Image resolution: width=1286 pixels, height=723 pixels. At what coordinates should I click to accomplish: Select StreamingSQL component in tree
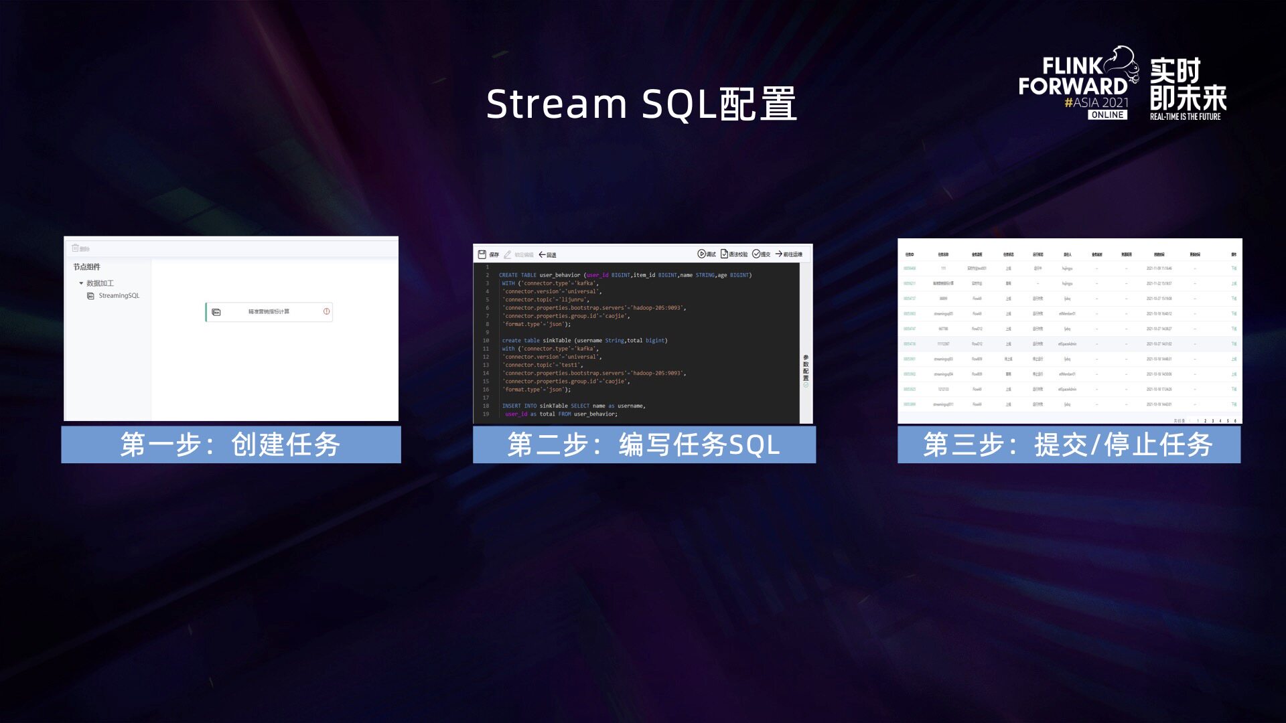(x=119, y=295)
